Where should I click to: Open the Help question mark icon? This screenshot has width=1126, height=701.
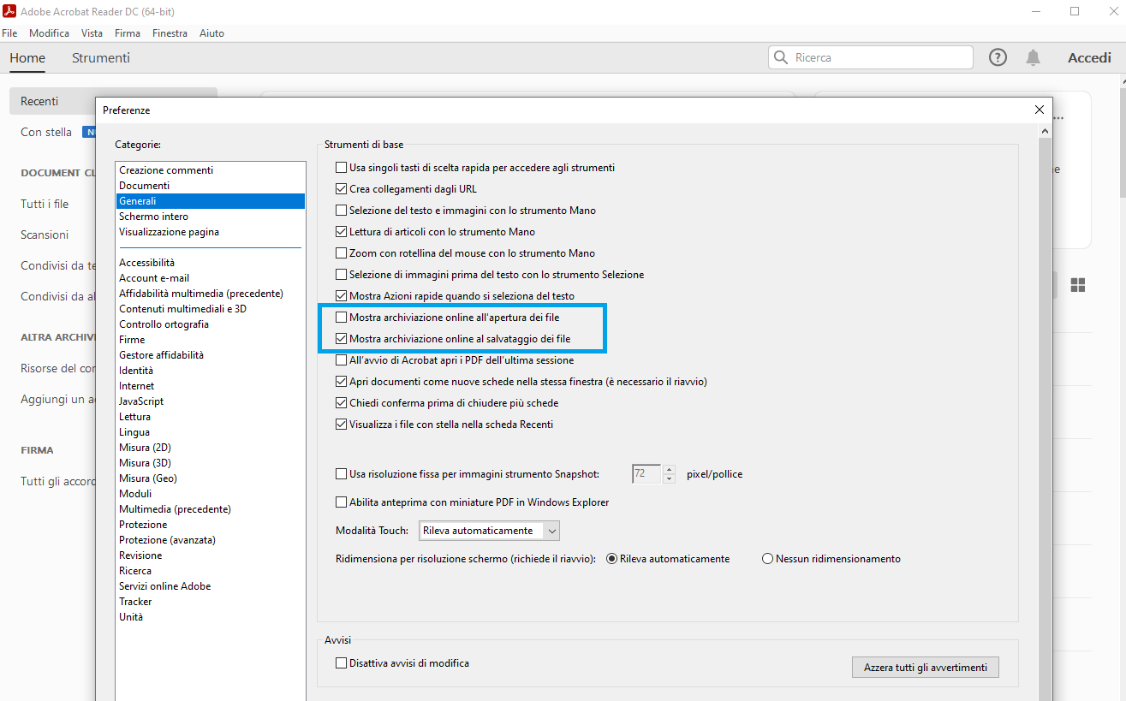[x=998, y=57]
